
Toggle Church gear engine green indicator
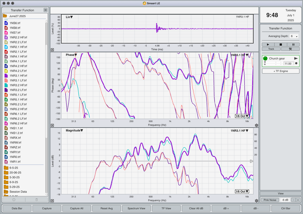265,58
